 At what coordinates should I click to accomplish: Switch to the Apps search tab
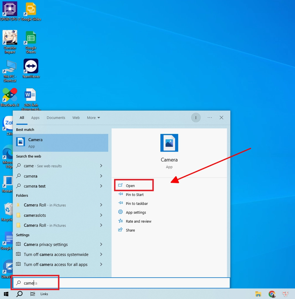pos(35,118)
